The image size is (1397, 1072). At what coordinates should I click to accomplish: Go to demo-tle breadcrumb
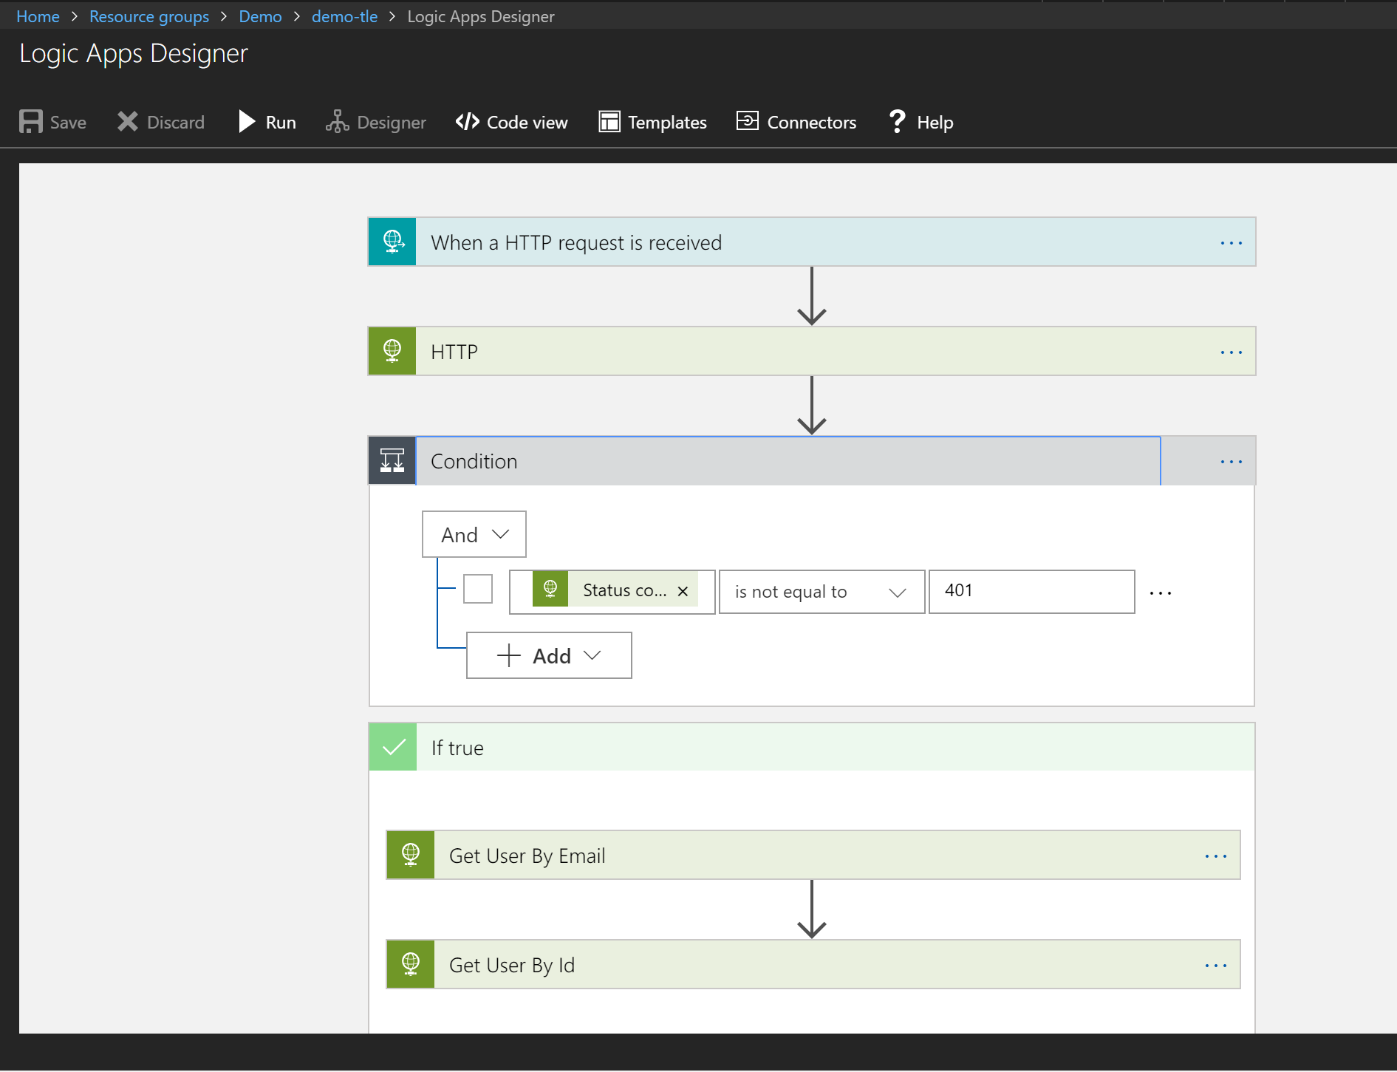coord(344,16)
